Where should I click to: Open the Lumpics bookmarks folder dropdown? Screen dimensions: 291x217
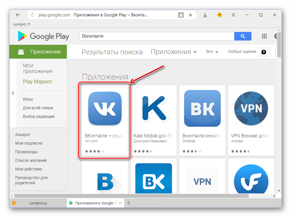click(22, 24)
